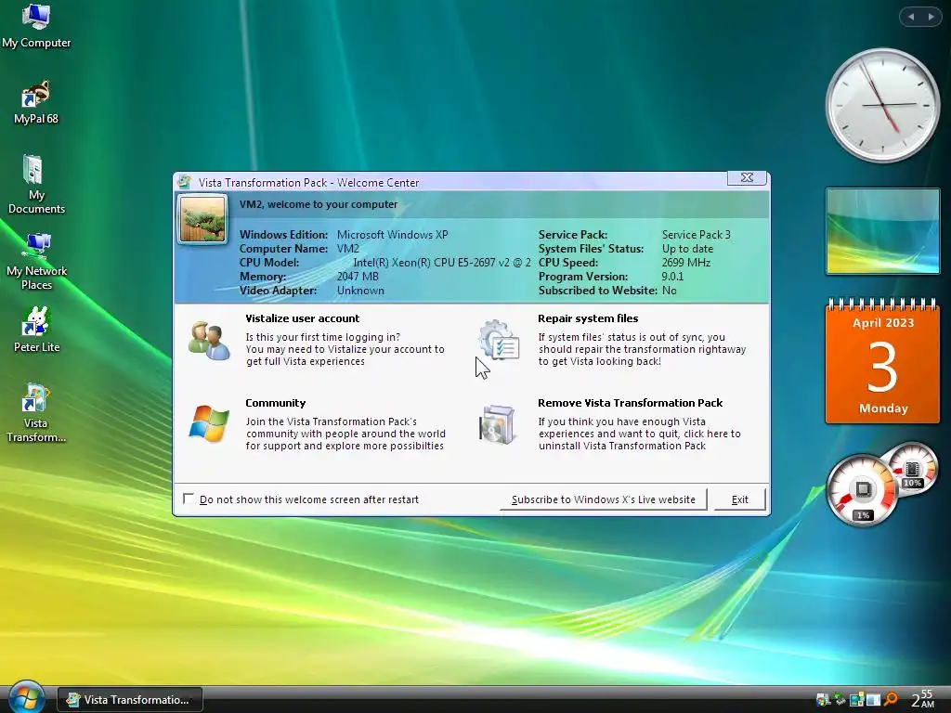This screenshot has height=713, width=951.
Task: Click Subscribe to Windows X's Live website
Action: click(x=603, y=499)
